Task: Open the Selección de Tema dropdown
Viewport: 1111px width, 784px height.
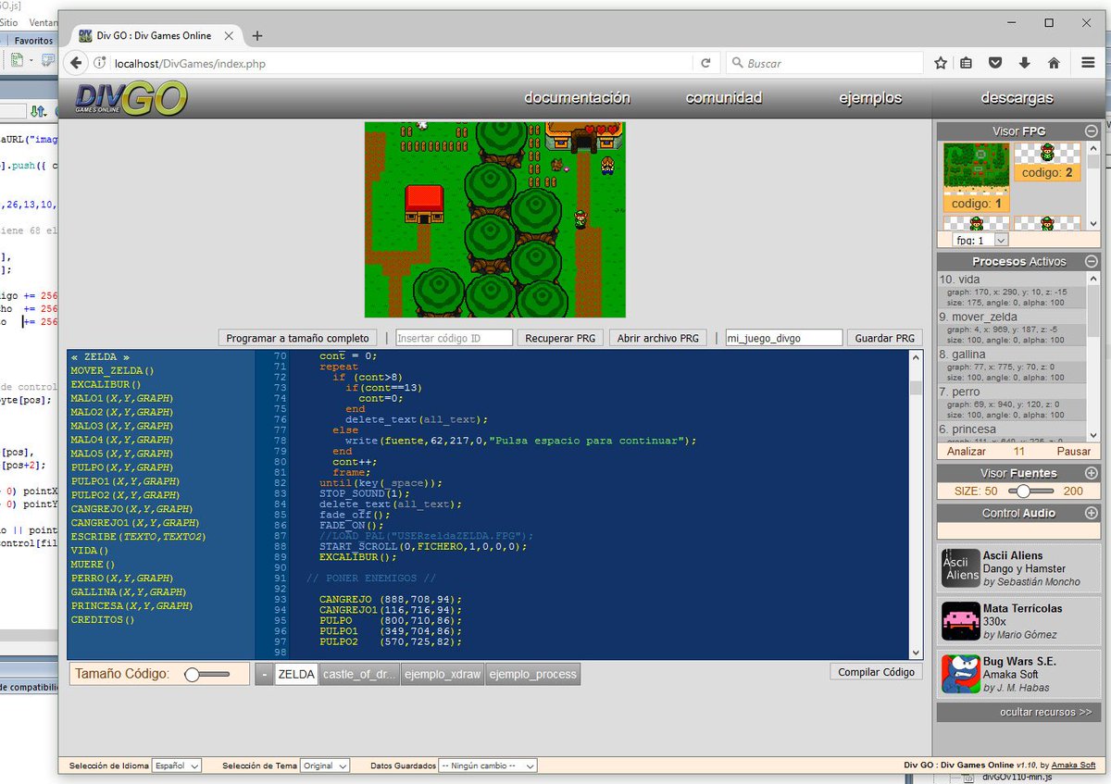Action: (x=325, y=765)
